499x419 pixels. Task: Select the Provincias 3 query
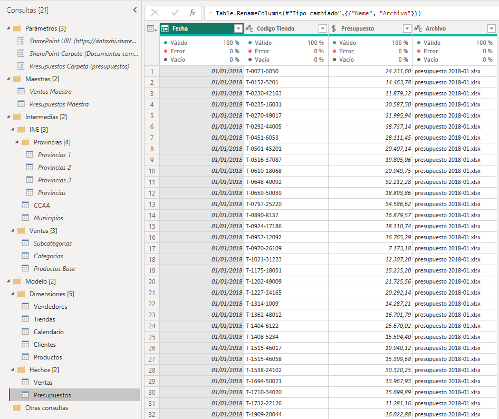coord(54,180)
